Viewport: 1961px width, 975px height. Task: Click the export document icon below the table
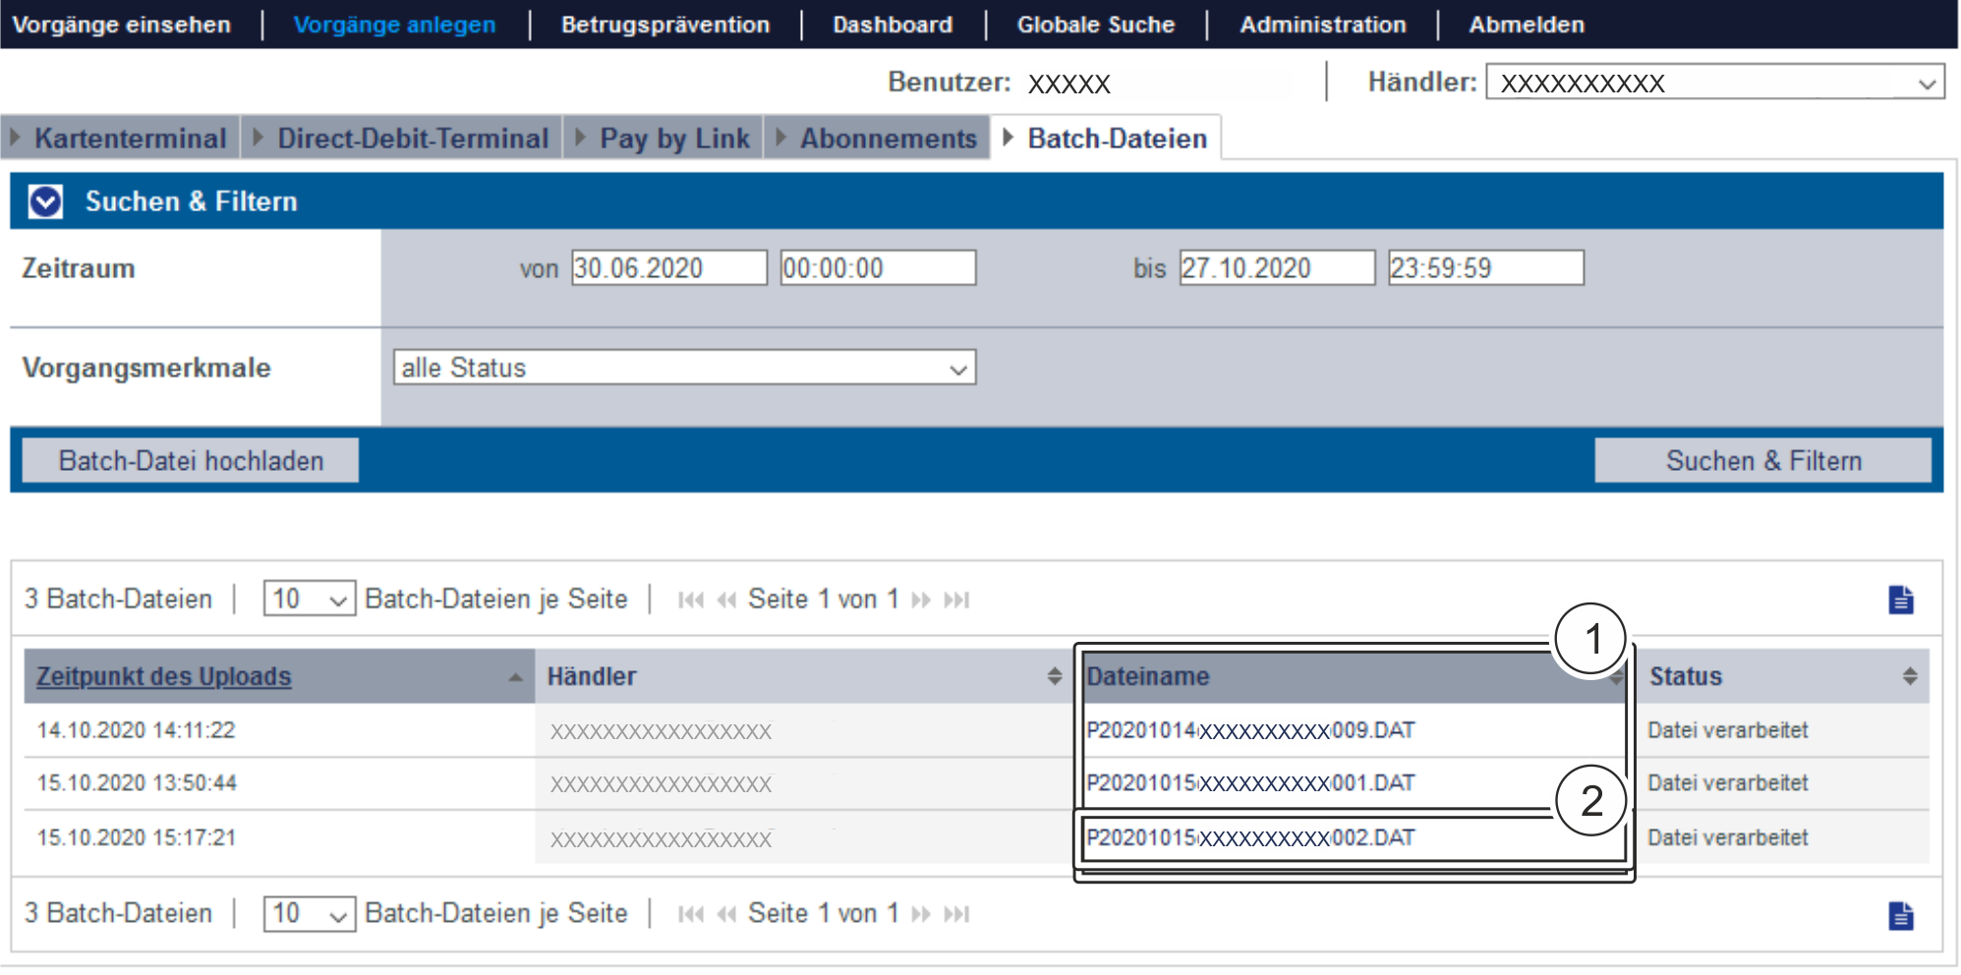tap(1900, 915)
